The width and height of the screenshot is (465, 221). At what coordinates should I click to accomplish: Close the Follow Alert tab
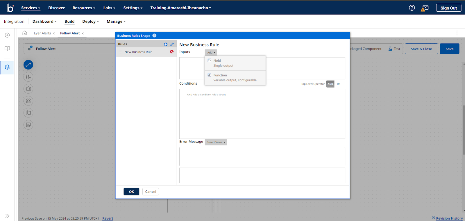pyautogui.click(x=83, y=33)
